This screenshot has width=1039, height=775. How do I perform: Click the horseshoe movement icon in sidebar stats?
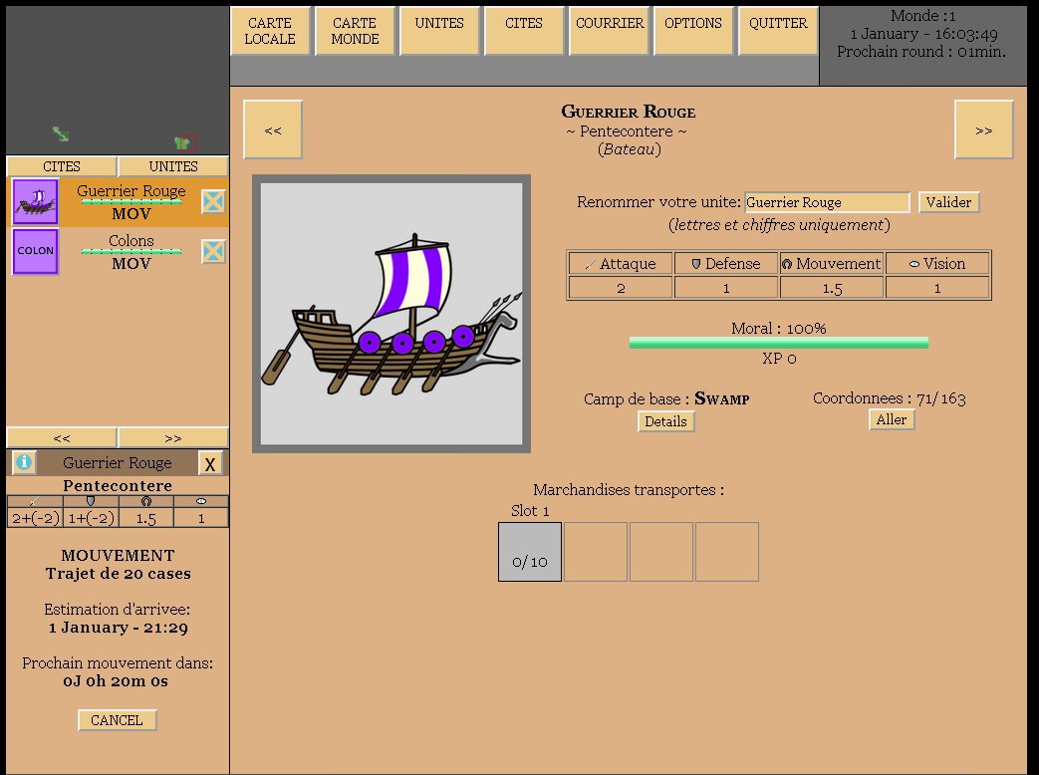point(145,501)
